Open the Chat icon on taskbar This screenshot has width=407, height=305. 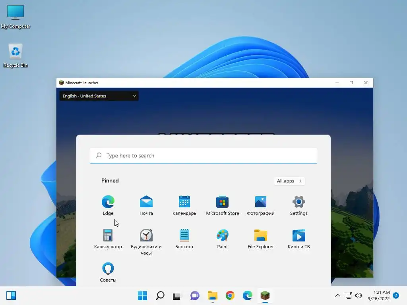click(195, 295)
